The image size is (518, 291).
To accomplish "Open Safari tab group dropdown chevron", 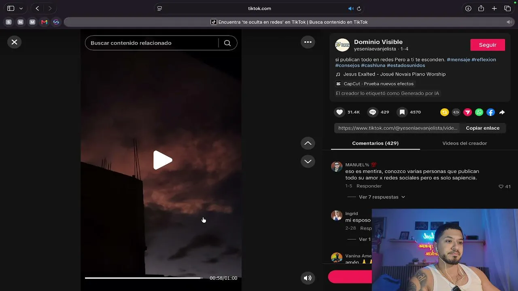I will (21, 8).
